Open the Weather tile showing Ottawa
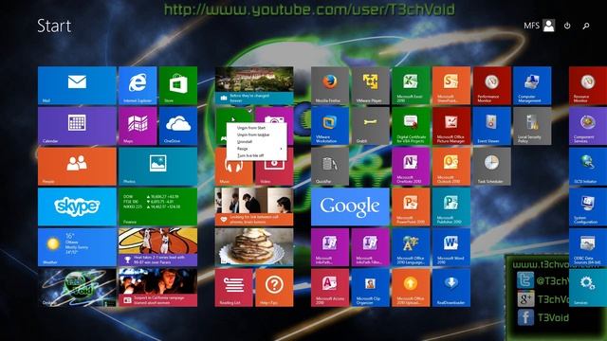The image size is (607, 341). coord(77,247)
